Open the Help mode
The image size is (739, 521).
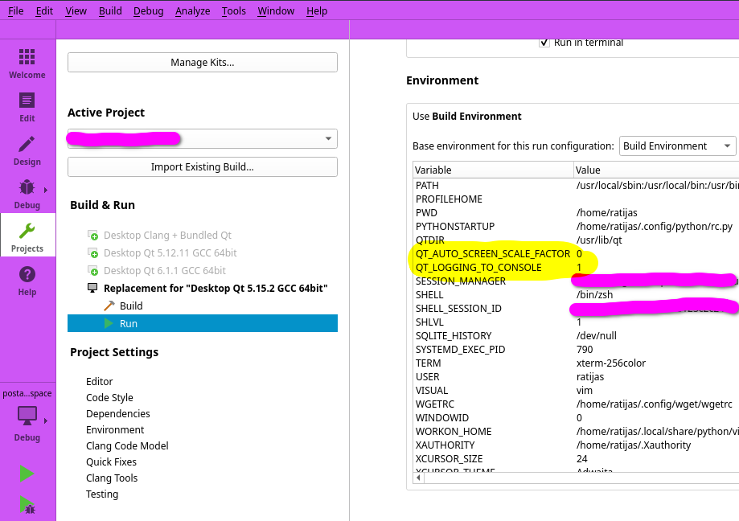(x=27, y=280)
